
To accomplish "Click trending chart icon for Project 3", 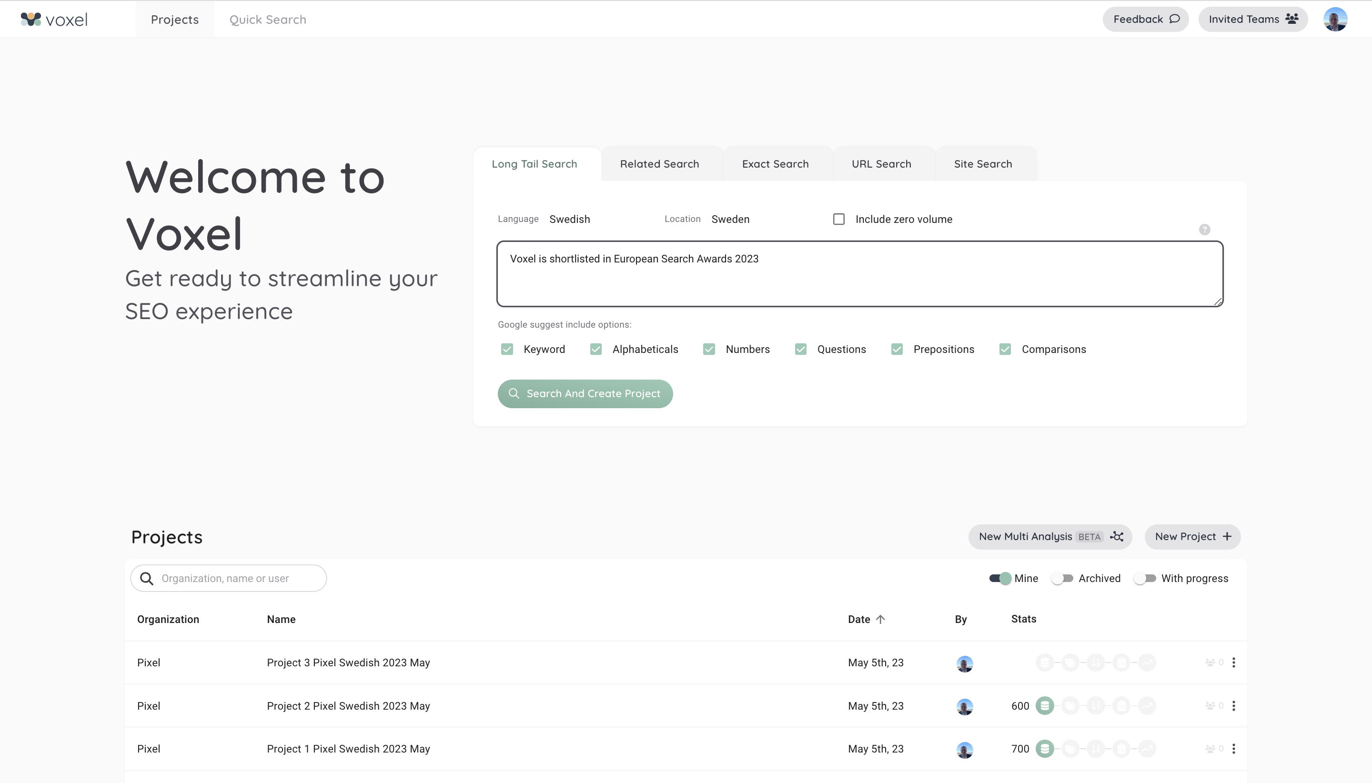I will (1147, 663).
